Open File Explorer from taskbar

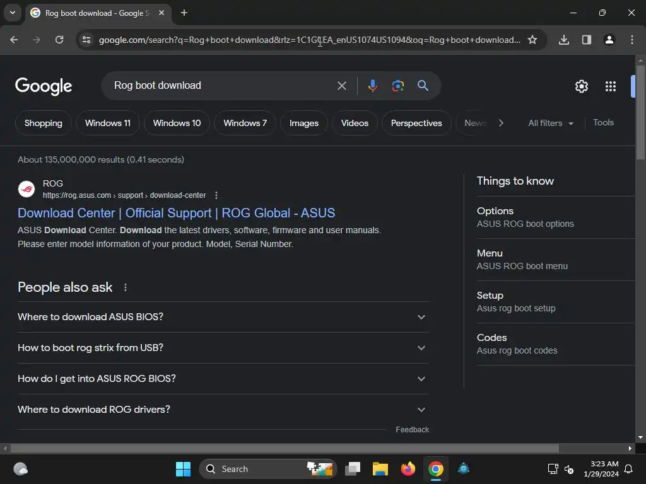pos(380,469)
